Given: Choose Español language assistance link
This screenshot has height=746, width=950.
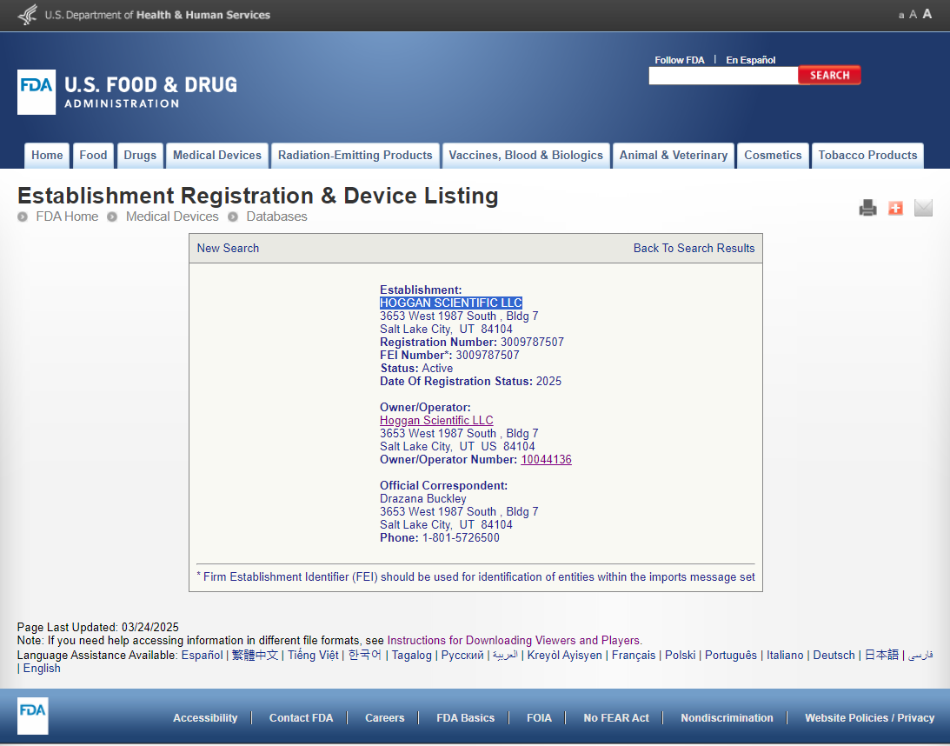Looking at the screenshot, I should 202,655.
